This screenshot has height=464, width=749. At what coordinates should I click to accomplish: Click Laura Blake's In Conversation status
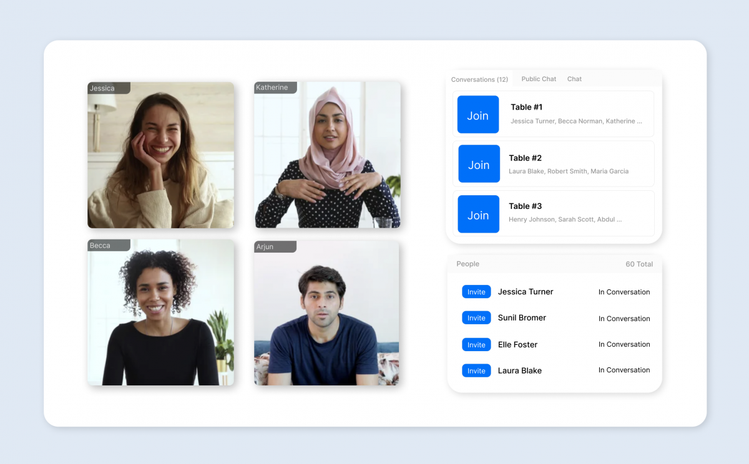click(x=624, y=370)
